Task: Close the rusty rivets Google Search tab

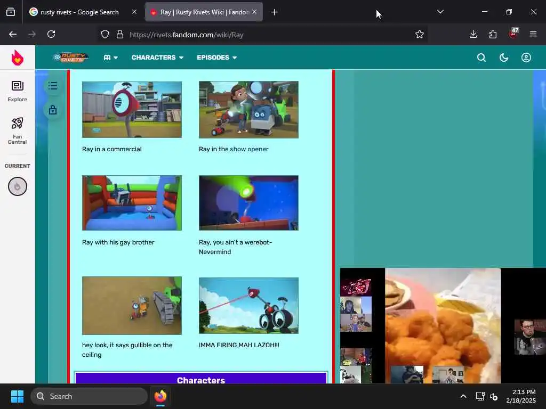Action: [x=134, y=12]
